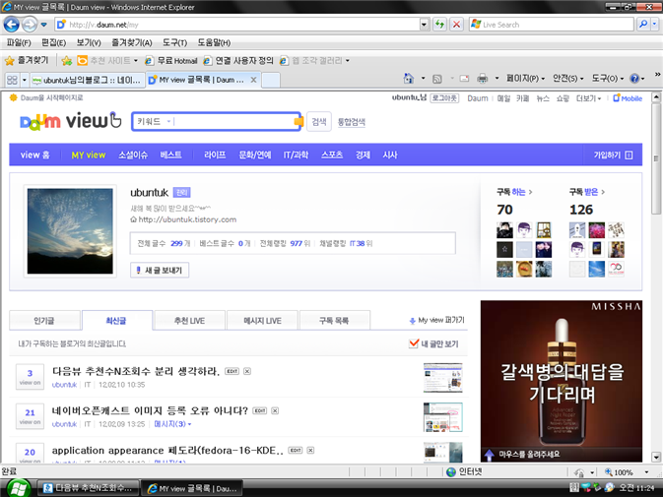Open the 도구(O) command bar dropdown
663x497 pixels.
(607, 79)
